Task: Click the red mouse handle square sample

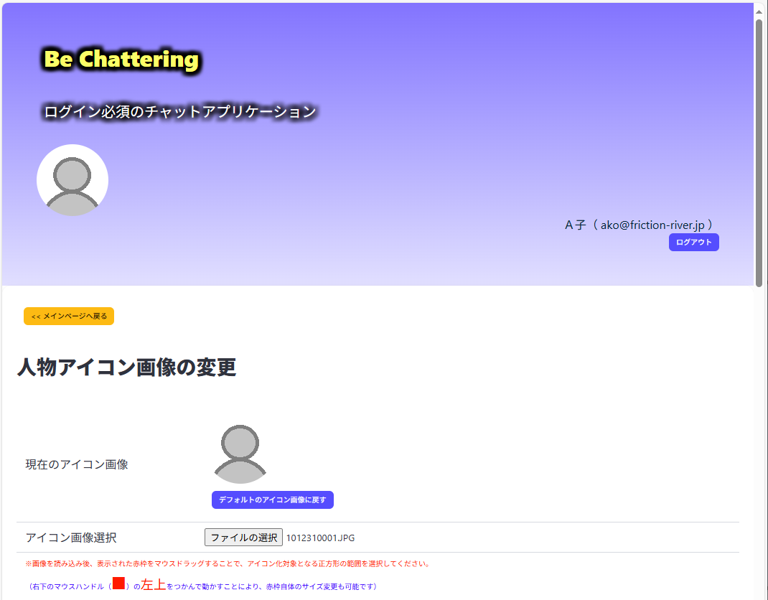Action: pos(118,583)
